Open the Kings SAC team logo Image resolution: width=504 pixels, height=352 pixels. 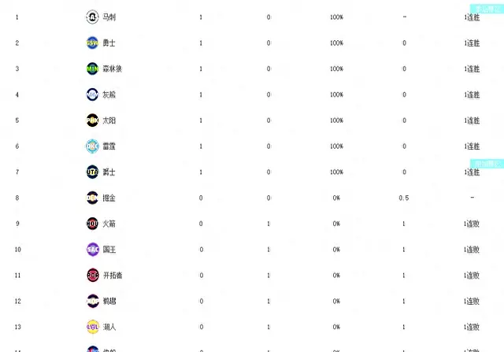tap(92, 250)
